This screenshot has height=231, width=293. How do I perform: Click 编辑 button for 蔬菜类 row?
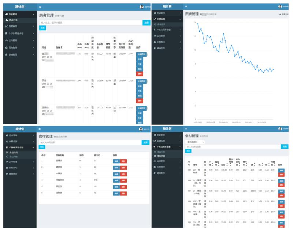tap(116, 167)
